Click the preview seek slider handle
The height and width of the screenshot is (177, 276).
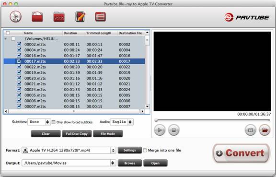[x=156, y=120]
